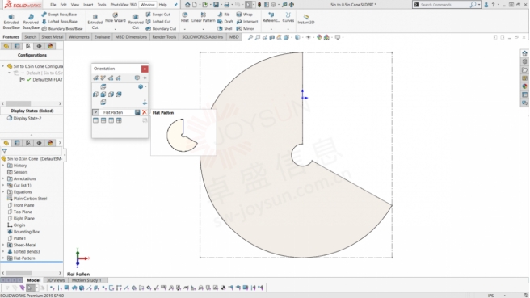Switch to two view vertical viewport layout

pyautogui.click(x=111, y=120)
